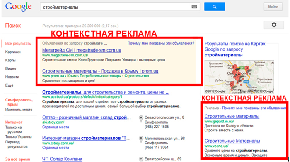The width and height of the screenshot is (290, 162).
Task: Click the www.megatrade-sm.com.ua/ URL text
Action: click(x=65, y=55)
